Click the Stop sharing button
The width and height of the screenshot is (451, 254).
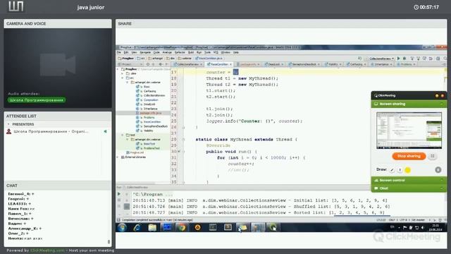pos(409,156)
